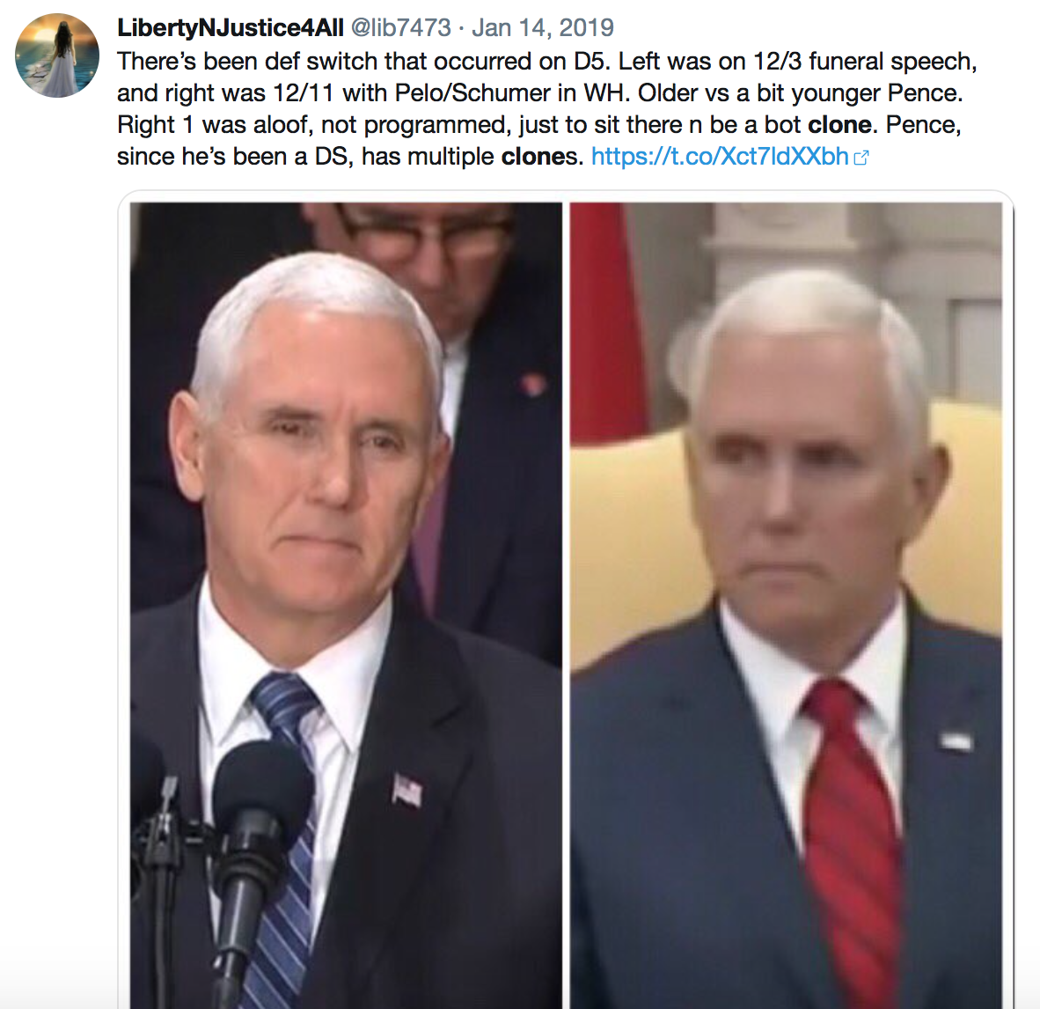1040x1009 pixels.
Task: Click the lapel pin on blue suit, right photo
Action: tap(956, 740)
